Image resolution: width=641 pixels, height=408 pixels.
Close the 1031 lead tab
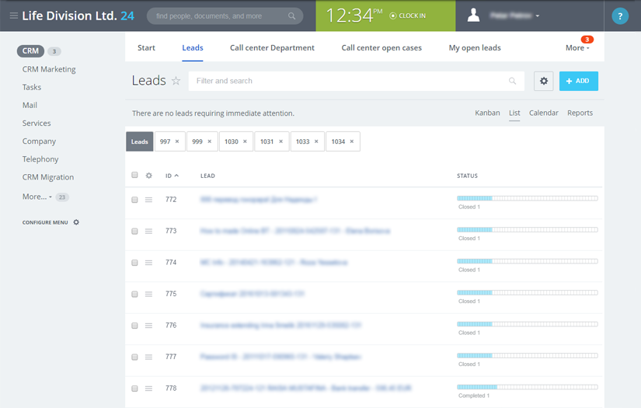tap(280, 141)
